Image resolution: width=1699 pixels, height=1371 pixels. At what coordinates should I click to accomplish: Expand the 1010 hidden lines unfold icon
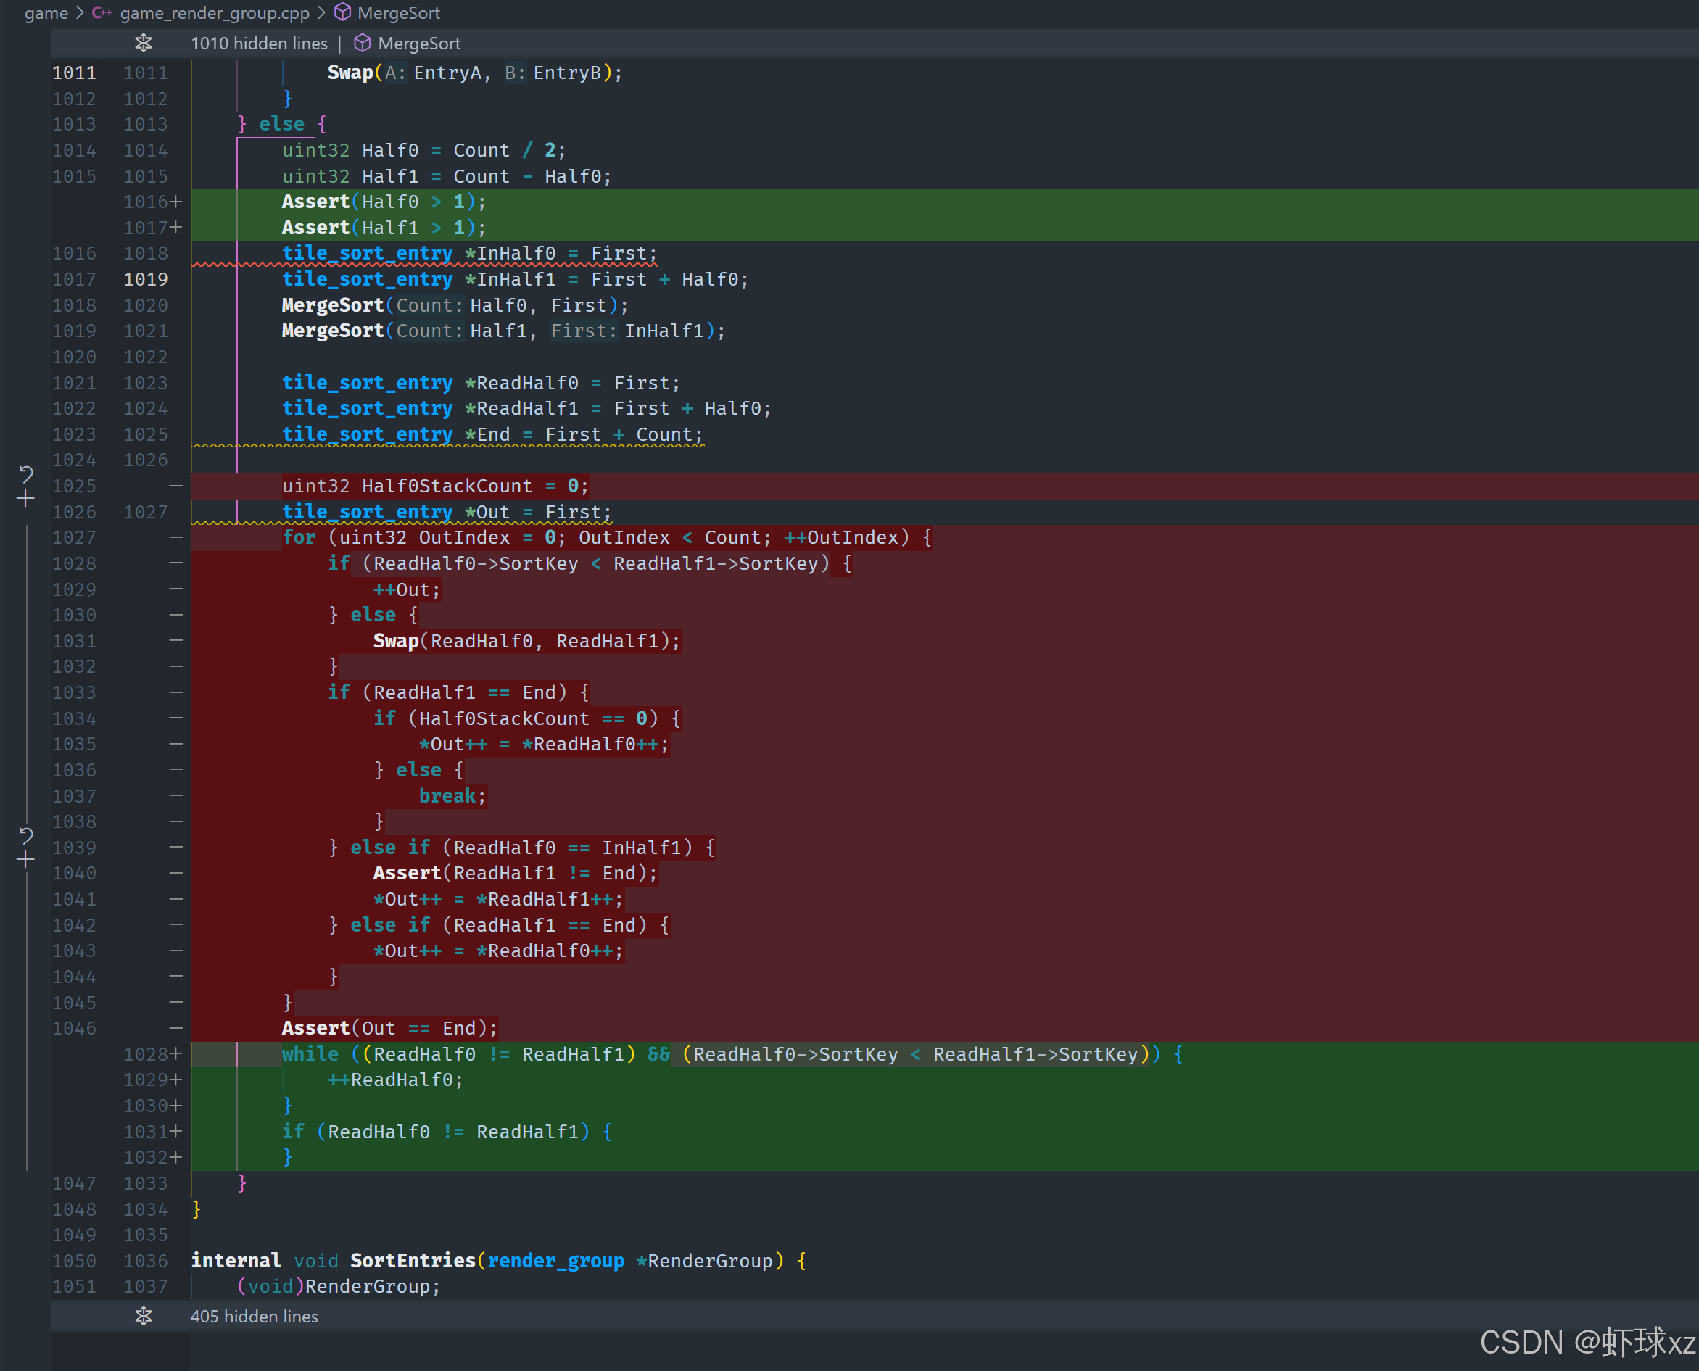[143, 43]
